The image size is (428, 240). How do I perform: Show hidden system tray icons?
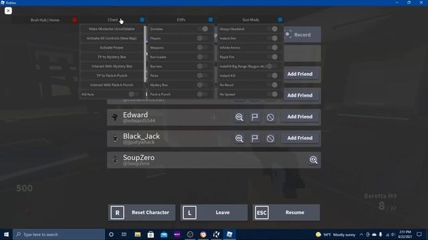coord(361,234)
